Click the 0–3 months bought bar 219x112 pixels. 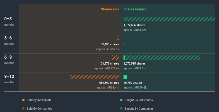(x=169, y=19)
